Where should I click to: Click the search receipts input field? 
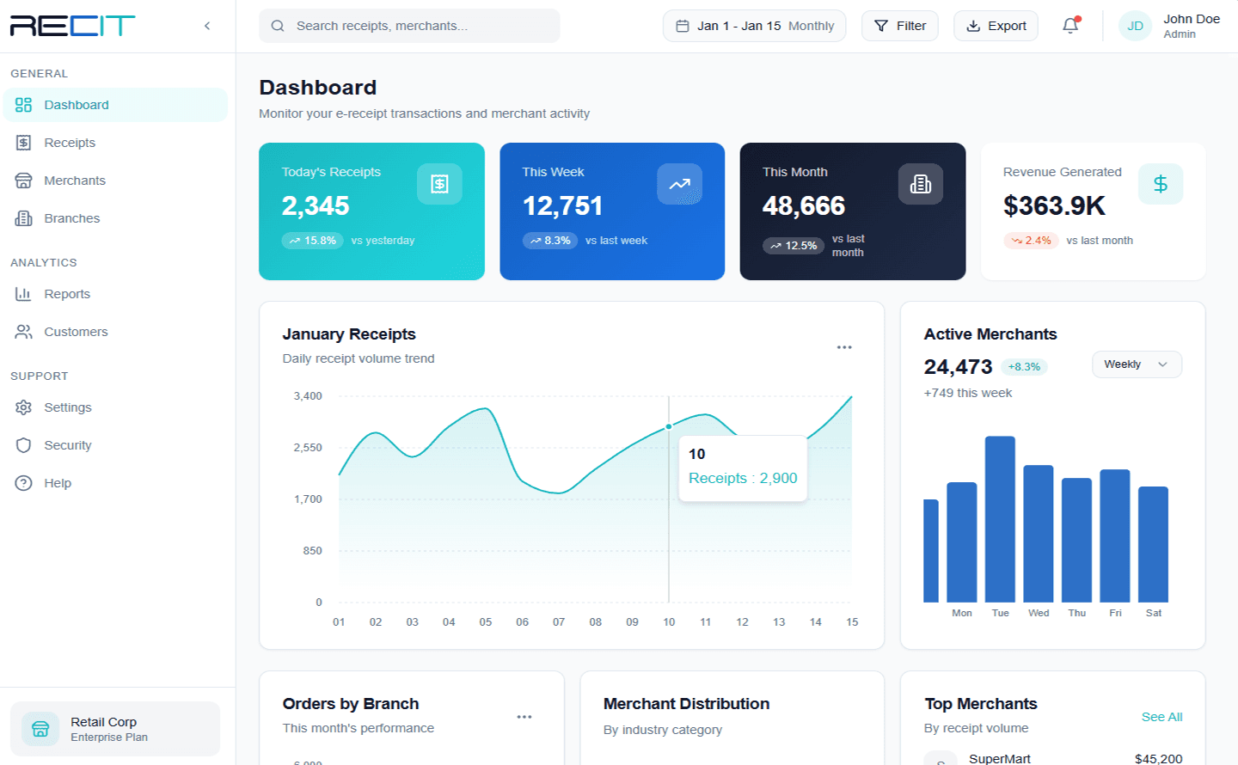(x=409, y=26)
